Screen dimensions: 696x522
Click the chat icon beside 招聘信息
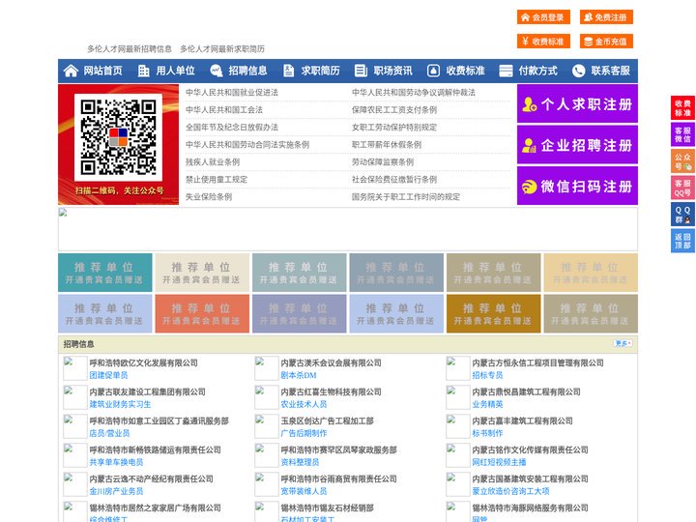point(217,71)
